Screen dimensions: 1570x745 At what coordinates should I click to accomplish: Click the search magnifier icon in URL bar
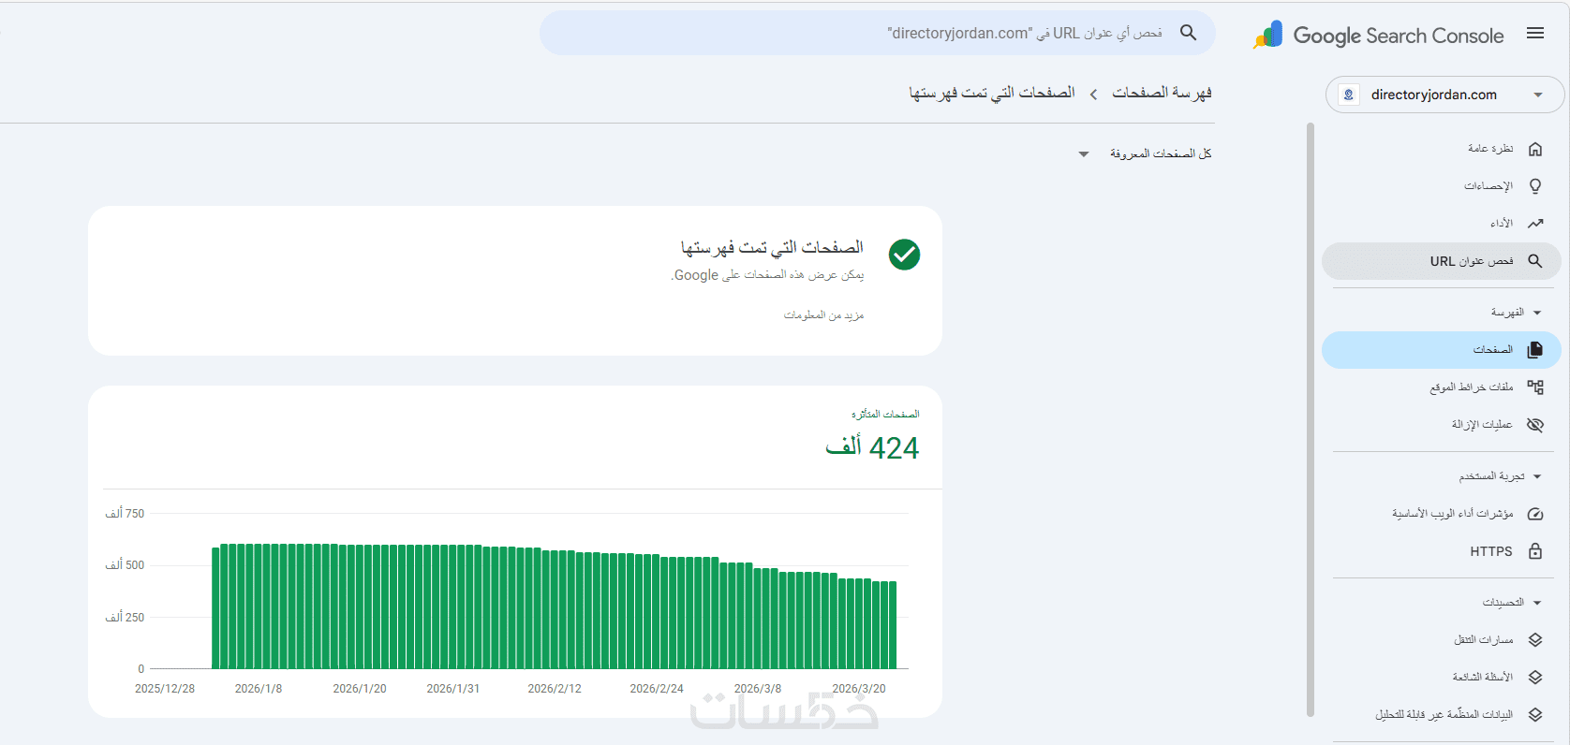click(1188, 33)
